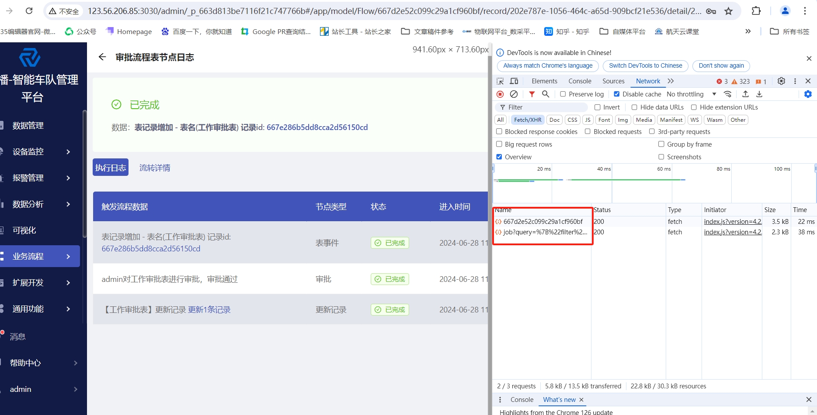Close the What's new drawer tab
Image resolution: width=817 pixels, height=415 pixels.
(581, 400)
